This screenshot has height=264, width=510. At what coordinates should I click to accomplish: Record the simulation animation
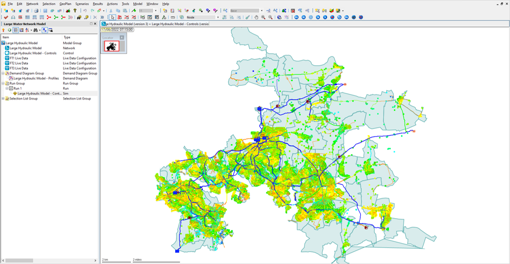(x=332, y=17)
